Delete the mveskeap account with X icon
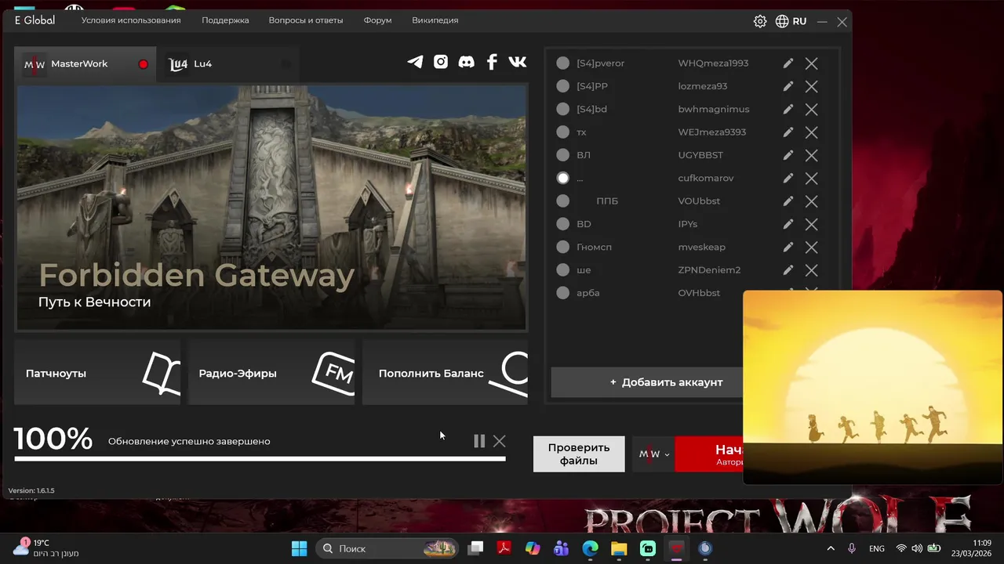The image size is (1004, 564). tap(812, 247)
